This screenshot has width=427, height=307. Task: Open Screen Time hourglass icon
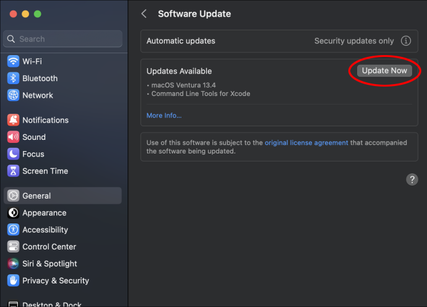(13, 171)
